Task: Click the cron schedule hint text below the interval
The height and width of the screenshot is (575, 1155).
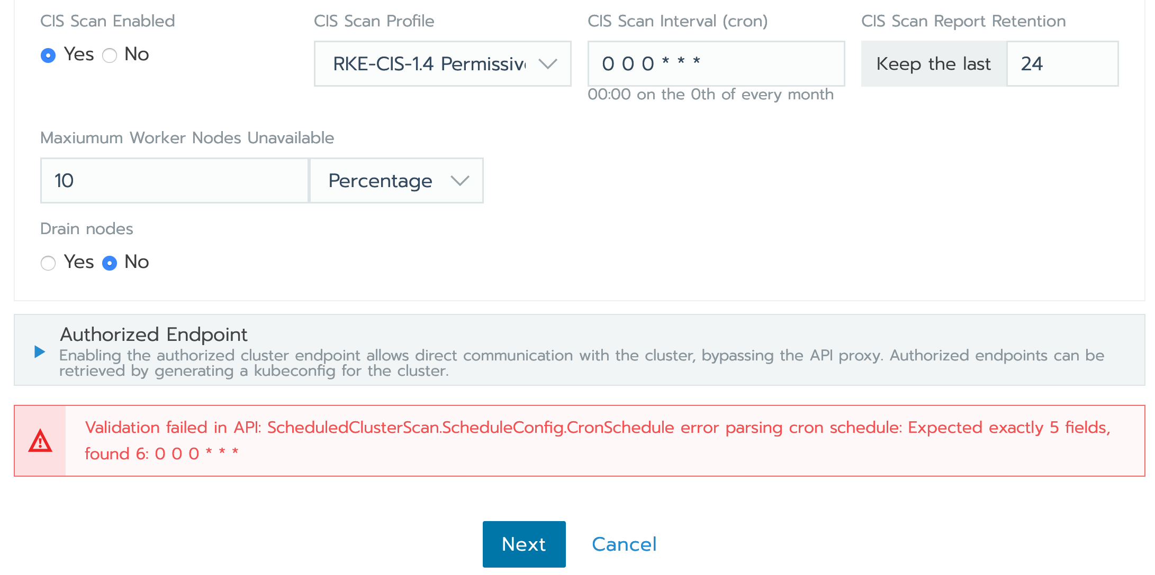Action: [x=711, y=95]
